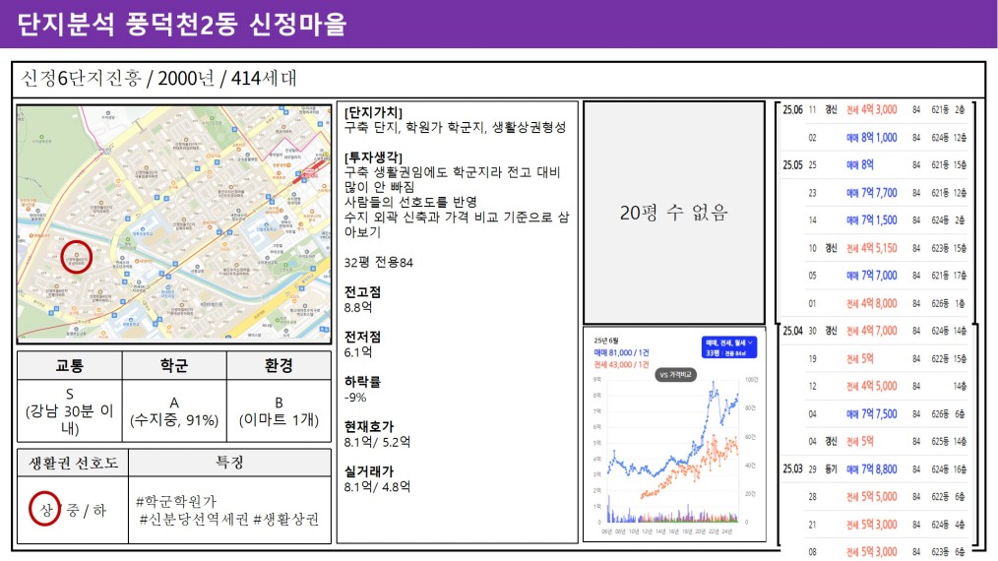Select the 매매 81,000 / 1건 chart label
This screenshot has width=998, height=561.
tap(621, 352)
